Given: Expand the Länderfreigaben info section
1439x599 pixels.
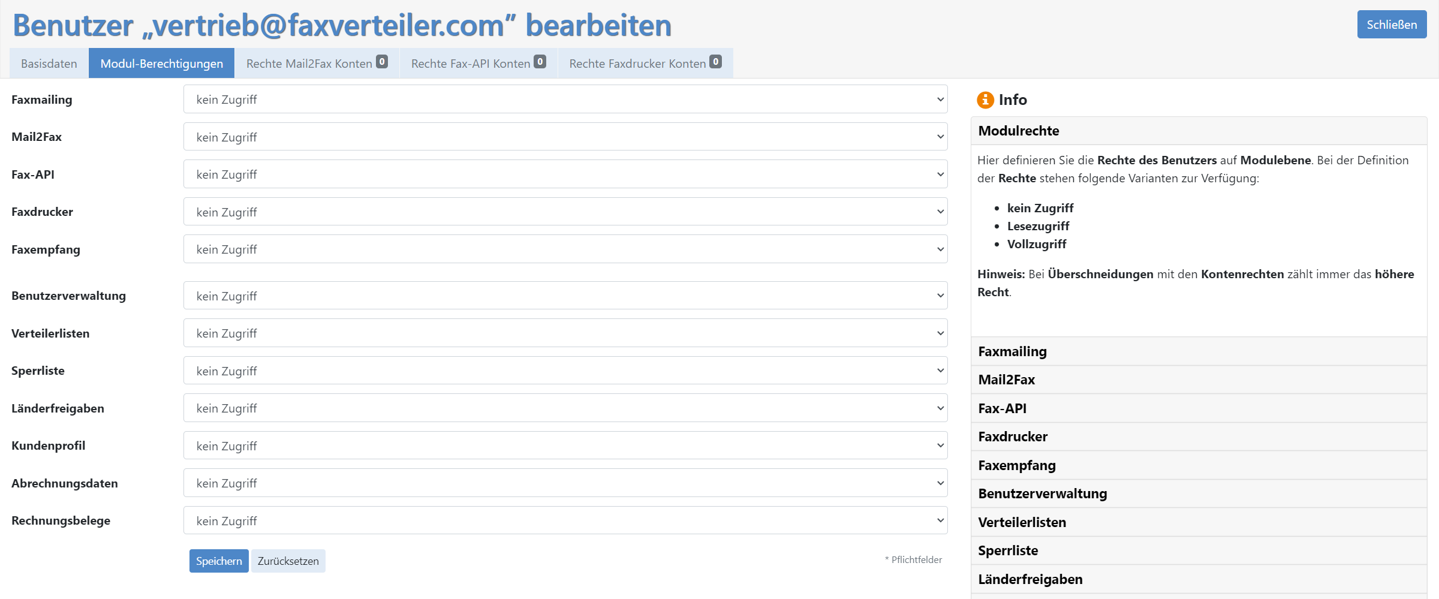Looking at the screenshot, I should (1199, 579).
